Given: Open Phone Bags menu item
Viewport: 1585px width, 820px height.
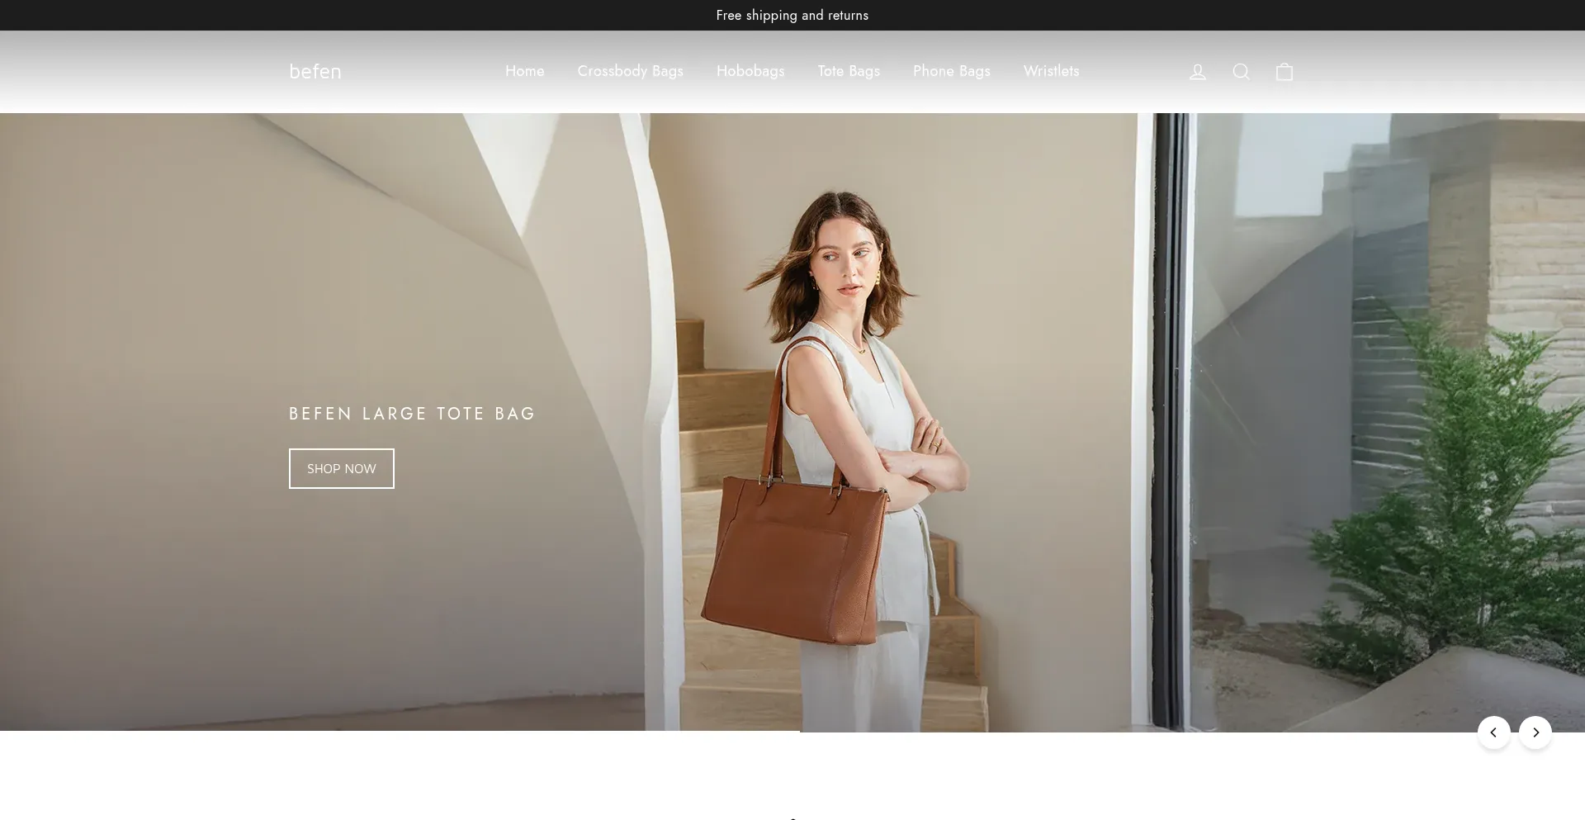Looking at the screenshot, I should [952, 71].
